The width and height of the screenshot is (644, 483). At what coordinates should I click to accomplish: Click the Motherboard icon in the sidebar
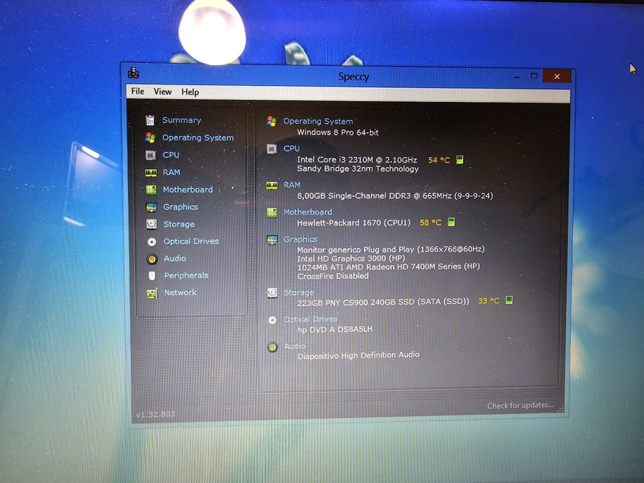coord(151,190)
